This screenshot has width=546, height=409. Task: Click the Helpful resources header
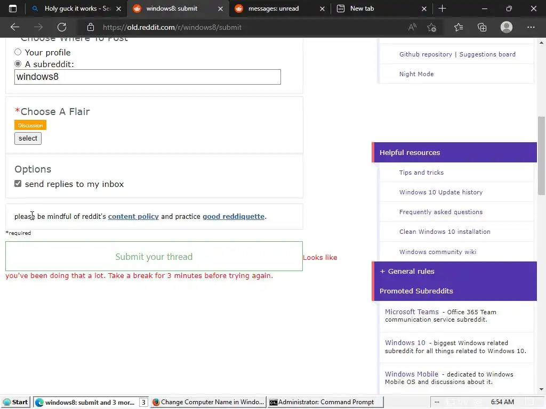(x=454, y=152)
